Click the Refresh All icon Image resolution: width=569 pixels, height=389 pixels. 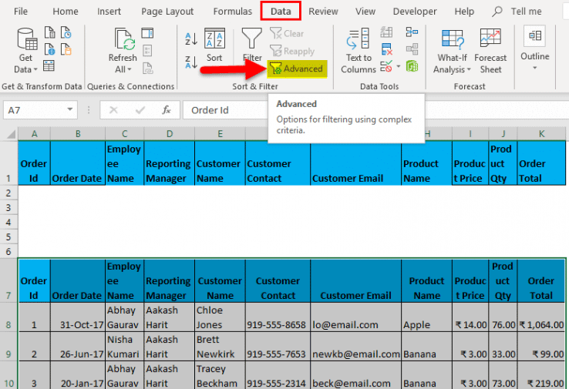124,39
